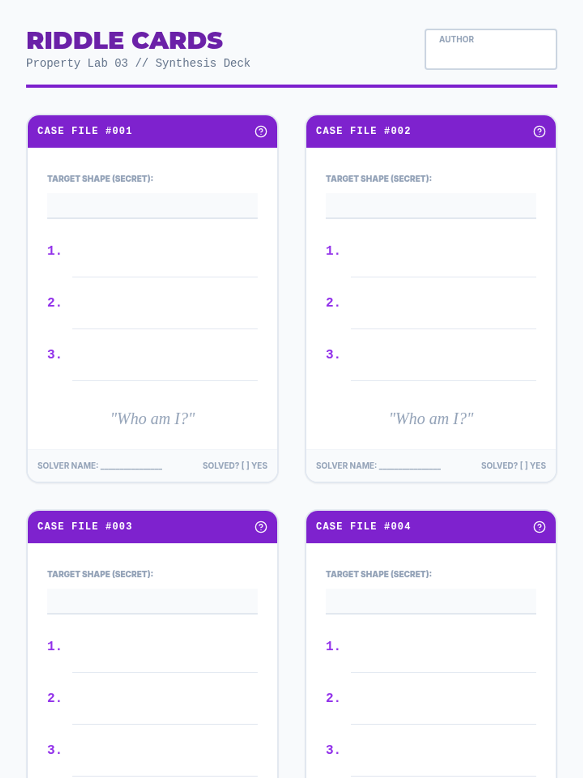Image resolution: width=583 pixels, height=778 pixels.
Task: Click Target Shape field in Case #003
Action: [x=152, y=601]
